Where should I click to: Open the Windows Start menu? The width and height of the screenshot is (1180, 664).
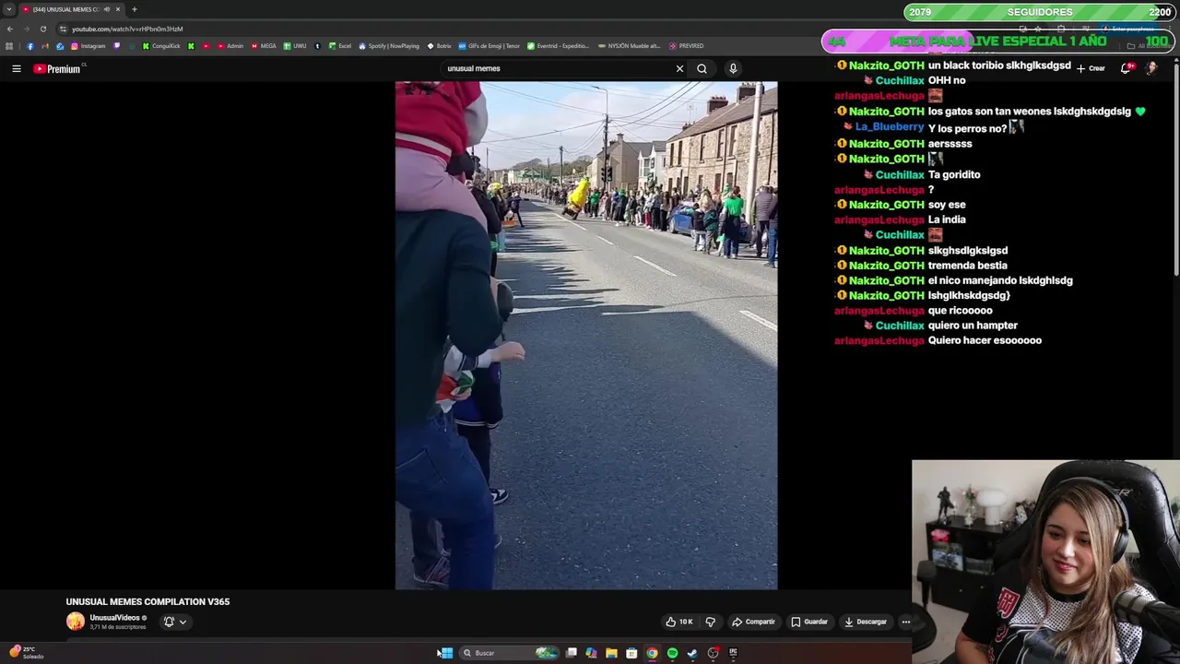click(x=446, y=653)
